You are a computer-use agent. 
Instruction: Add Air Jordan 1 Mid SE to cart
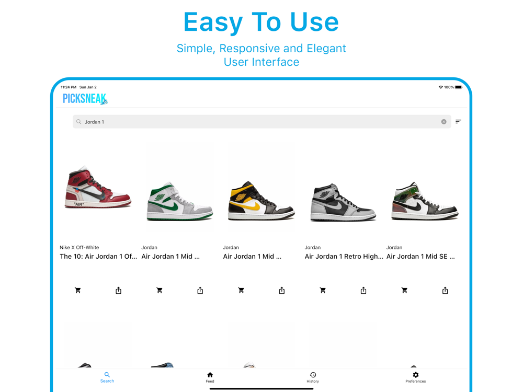(x=404, y=290)
